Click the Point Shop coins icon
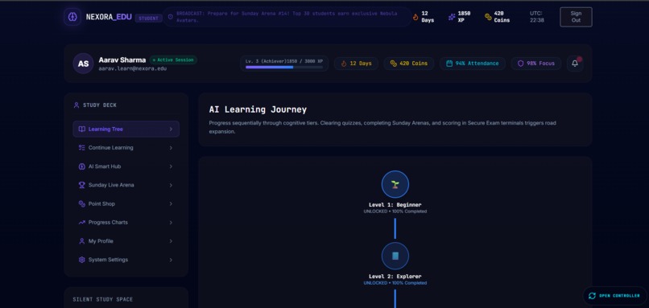This screenshot has height=308, width=649. [x=81, y=203]
